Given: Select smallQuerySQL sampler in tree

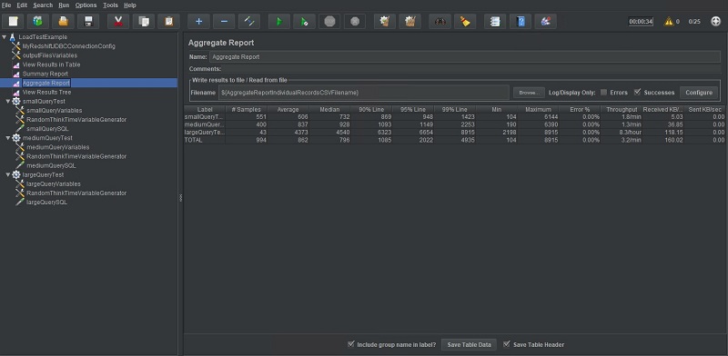Looking at the screenshot, I should (47, 128).
